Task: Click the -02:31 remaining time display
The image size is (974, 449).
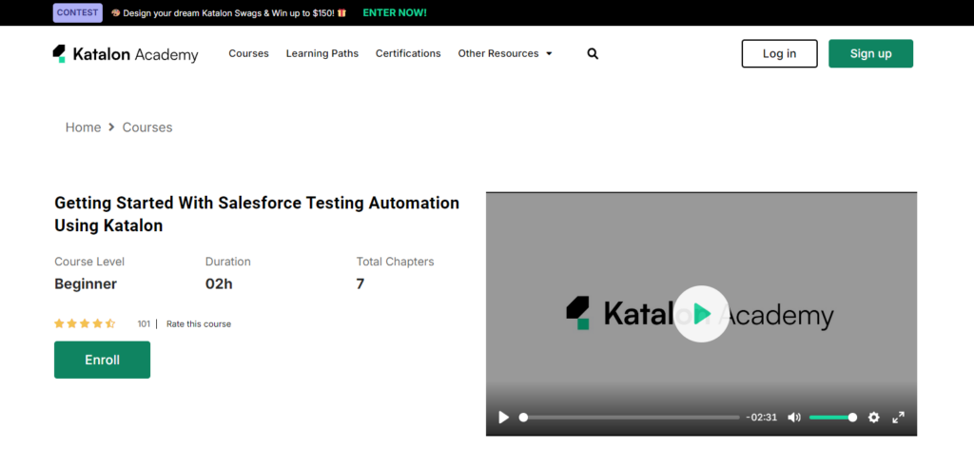Action: point(762,418)
